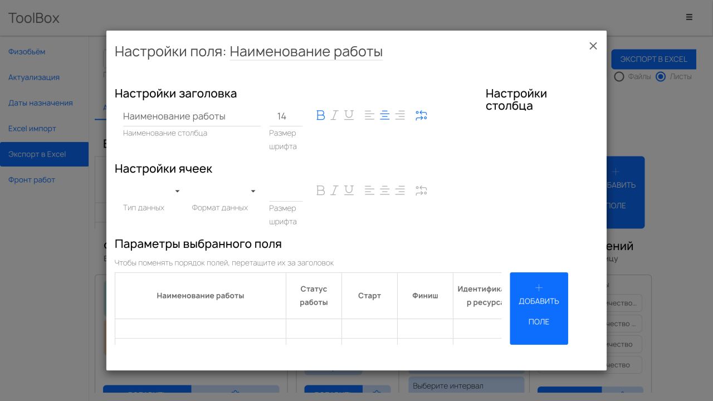The width and height of the screenshot is (713, 401).
Task: Align cell text center
Action: 384,190
